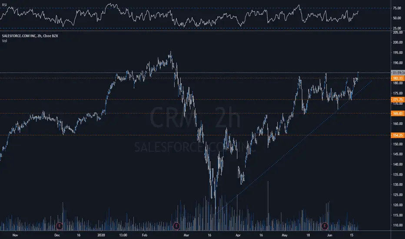Screen dimensions: 405x239
Task: Click the 182.33 orange price label
Action: [398, 78]
